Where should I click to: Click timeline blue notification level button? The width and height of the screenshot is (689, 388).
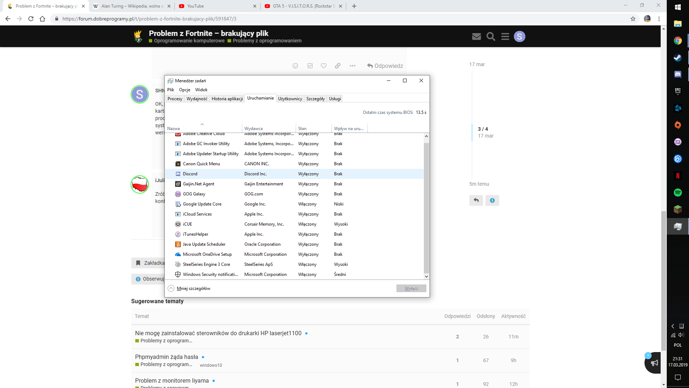coord(492,200)
